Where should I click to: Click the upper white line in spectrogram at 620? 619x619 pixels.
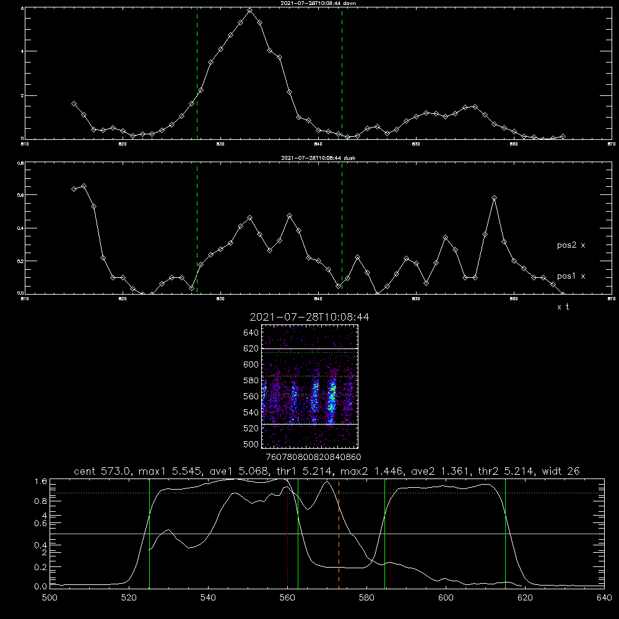tap(309, 348)
